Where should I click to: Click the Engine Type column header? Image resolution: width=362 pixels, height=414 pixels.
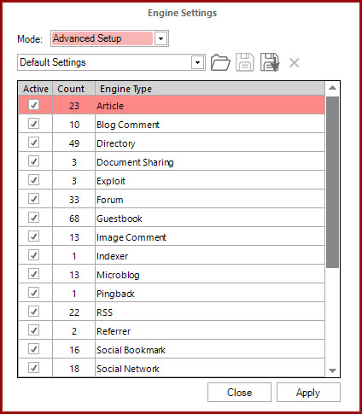[210, 89]
